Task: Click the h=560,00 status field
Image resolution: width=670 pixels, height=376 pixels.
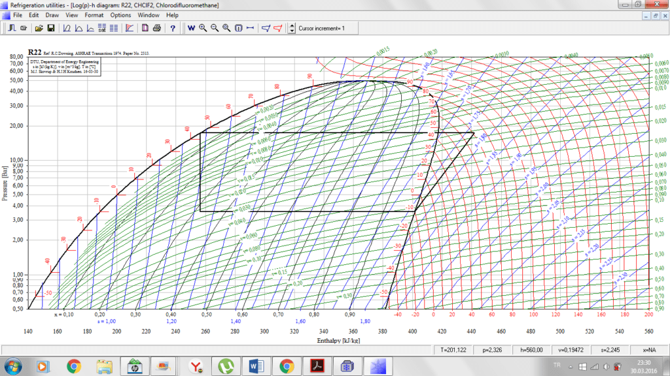Action: click(x=531, y=350)
